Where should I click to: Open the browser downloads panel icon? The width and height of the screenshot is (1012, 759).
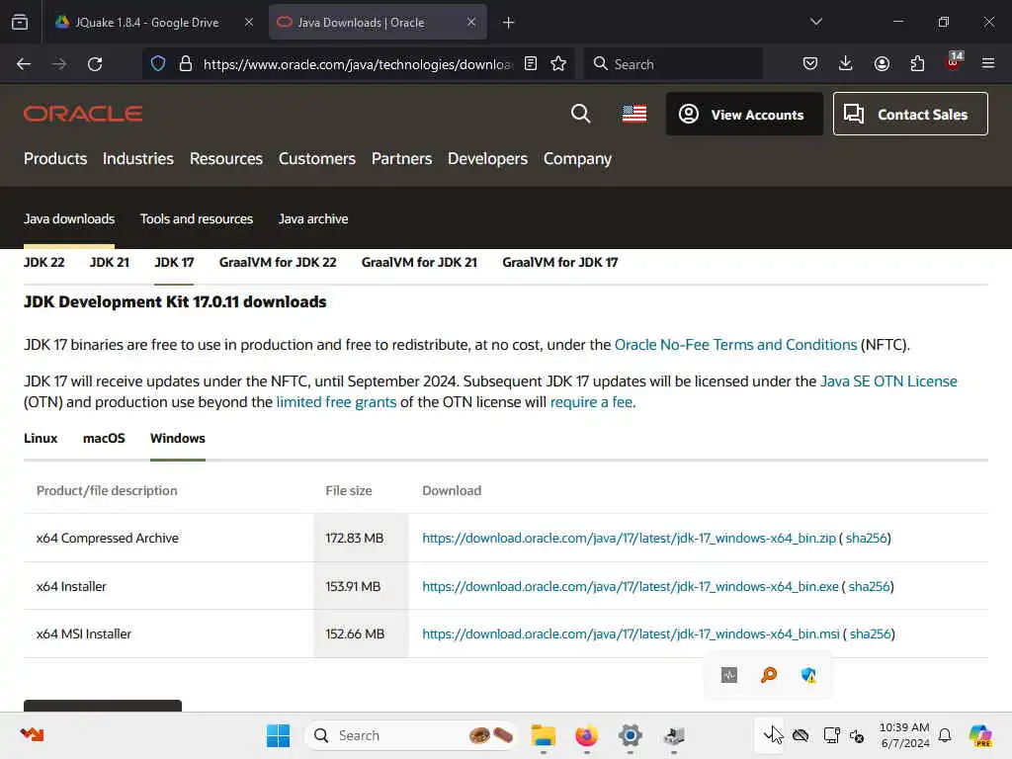[846, 64]
